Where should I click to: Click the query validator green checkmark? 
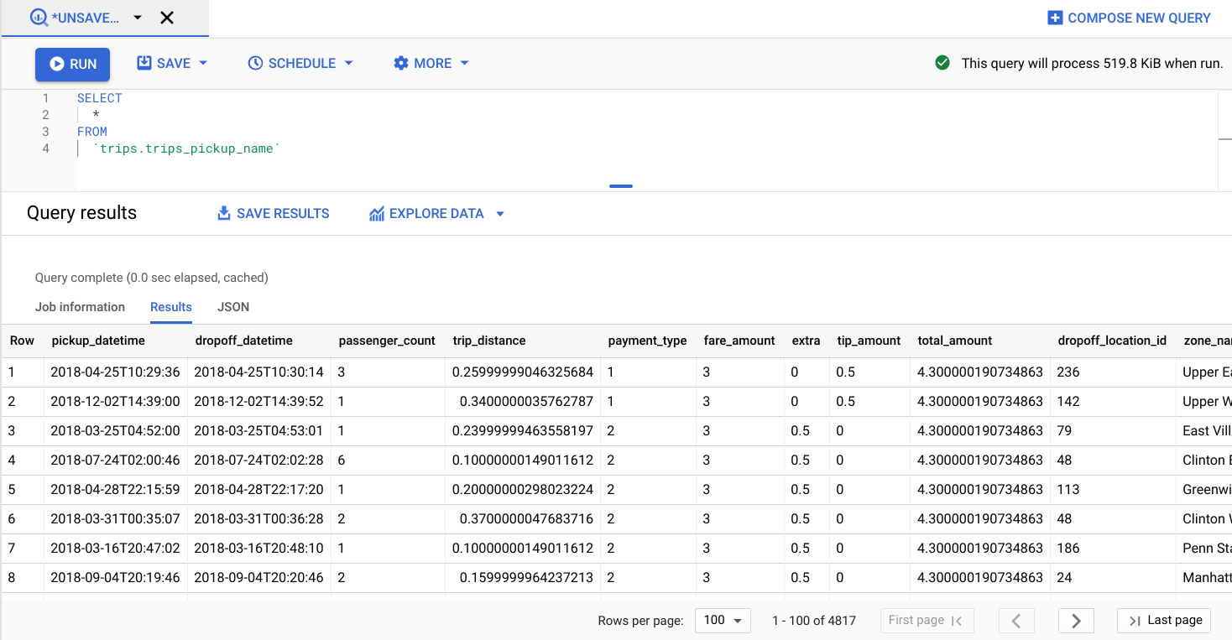click(942, 62)
